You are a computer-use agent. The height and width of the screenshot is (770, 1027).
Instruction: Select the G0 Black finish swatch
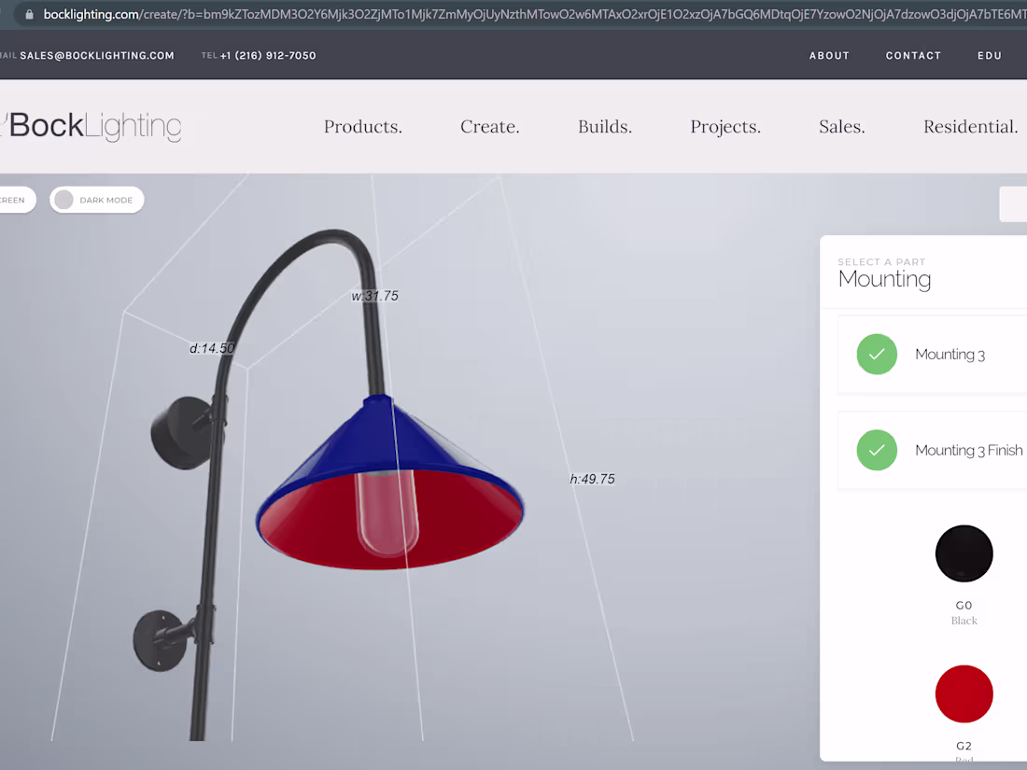pos(964,553)
